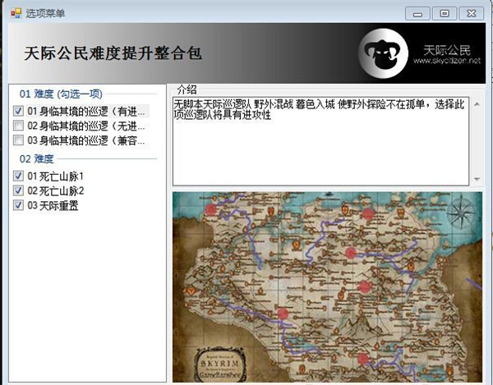Check 03 身临其境的巡逻（兼容... checkbox

18,140
